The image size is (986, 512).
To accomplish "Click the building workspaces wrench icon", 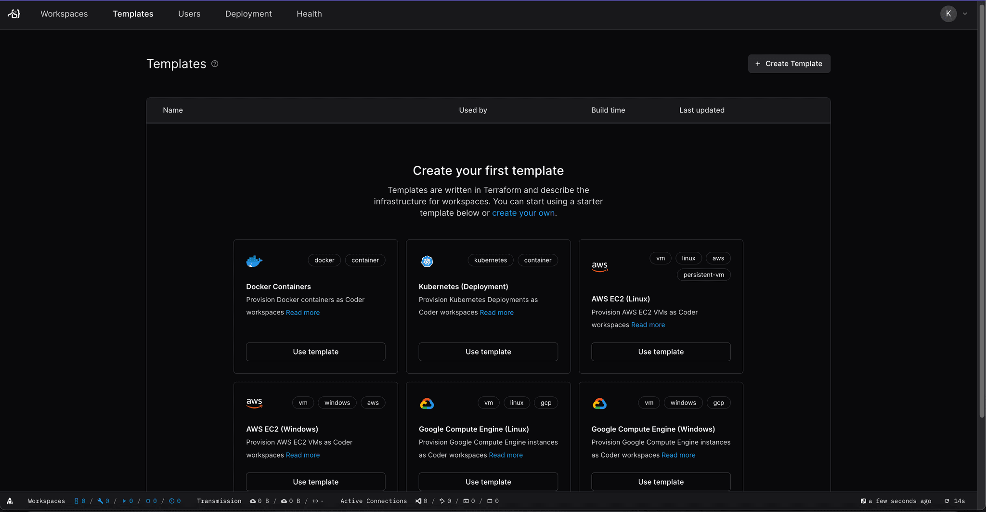I will click(100, 501).
